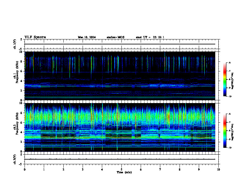
Task: Click the "VLF Spectra" plot title
Action: click(x=35, y=37)
